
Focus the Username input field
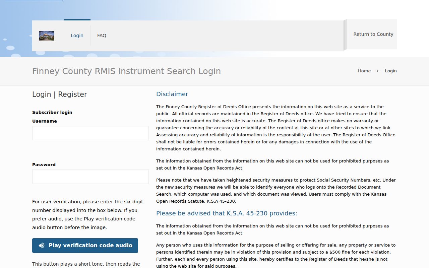90,133
